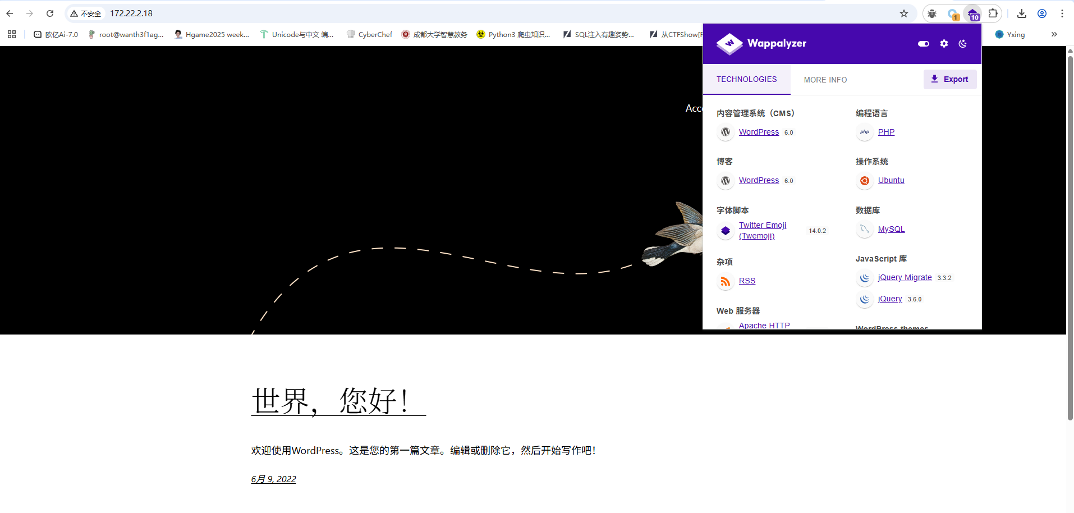Viewport: 1074px width, 513px height.
Task: Open the Chrome three-dot menu
Action: click(x=1062, y=13)
